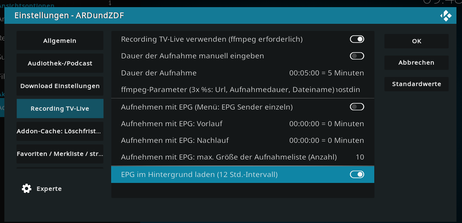The image size is (462, 223).
Task: Open Favoriten / Merkliste category
Action: pos(60,154)
